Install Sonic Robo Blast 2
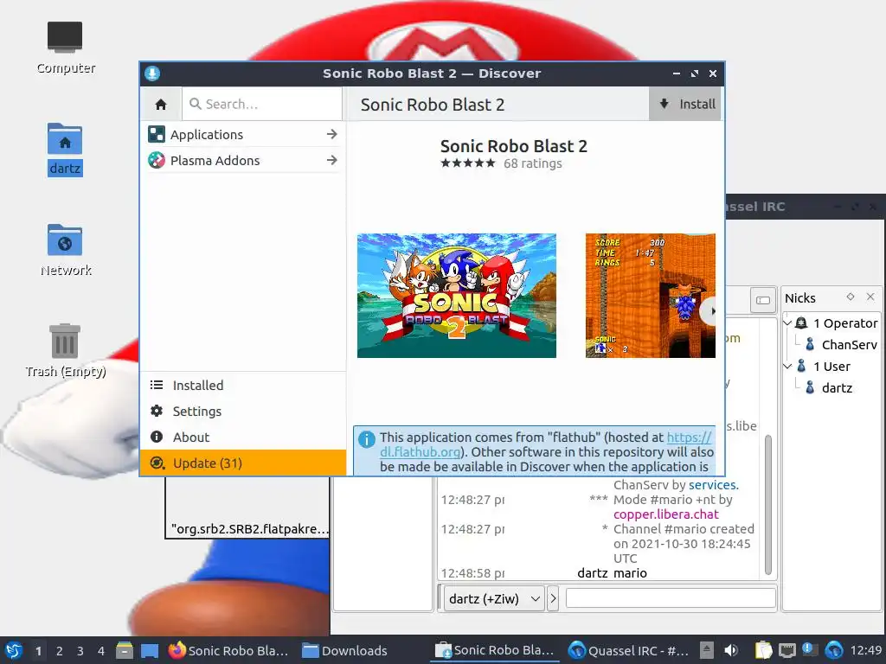This screenshot has width=886, height=664. 685,104
